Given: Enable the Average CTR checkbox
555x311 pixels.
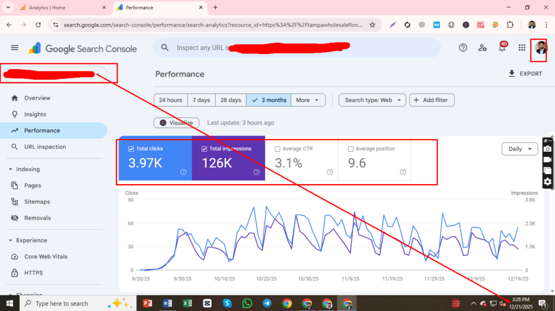Looking at the screenshot, I should [277, 149].
